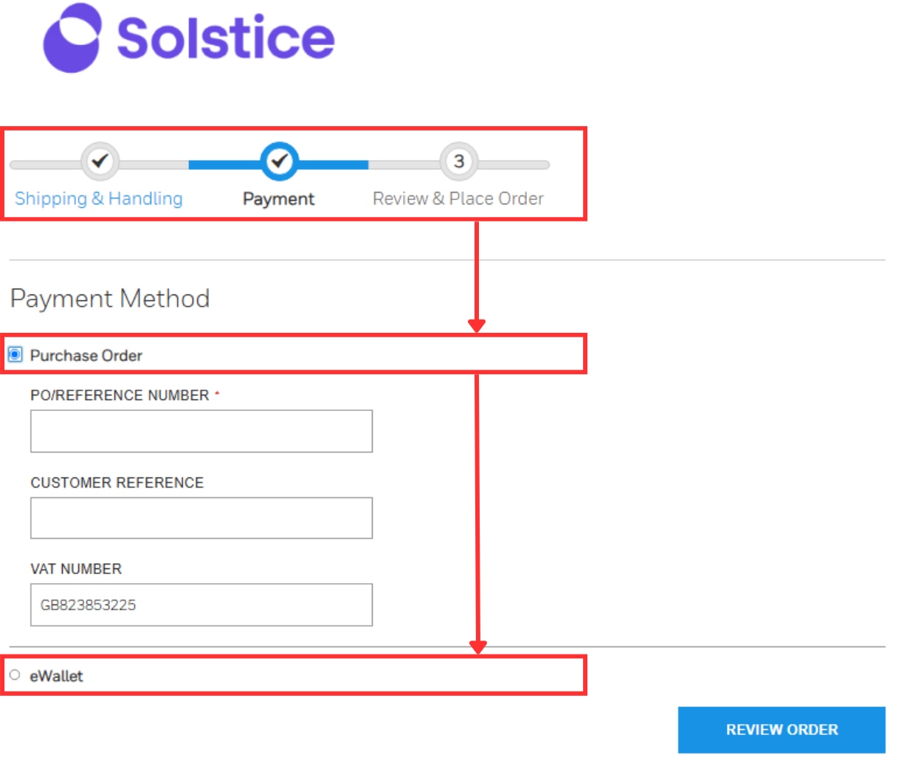Click the Payment Method heading
Screen dimensions: 904x769
pos(110,298)
